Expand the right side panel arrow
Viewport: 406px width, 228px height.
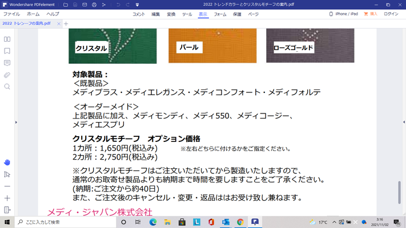[x=404, y=122]
